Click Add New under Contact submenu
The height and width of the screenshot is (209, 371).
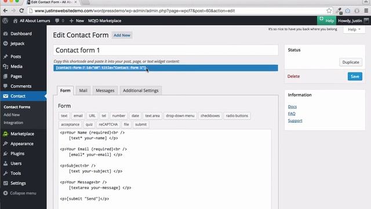point(12,115)
